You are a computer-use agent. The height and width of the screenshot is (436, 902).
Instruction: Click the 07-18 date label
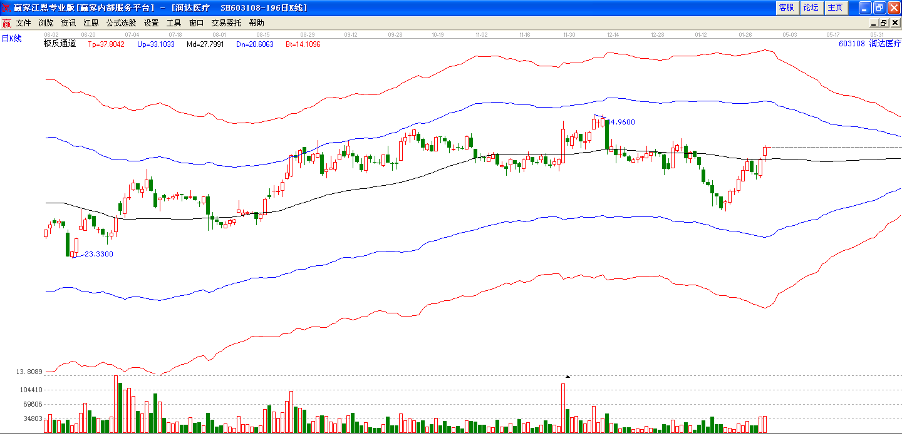click(x=175, y=35)
